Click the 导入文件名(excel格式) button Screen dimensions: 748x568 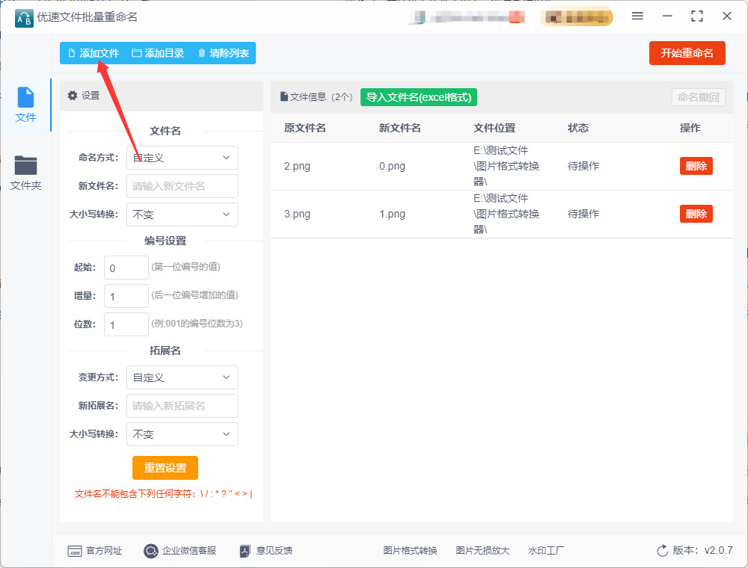click(x=418, y=97)
